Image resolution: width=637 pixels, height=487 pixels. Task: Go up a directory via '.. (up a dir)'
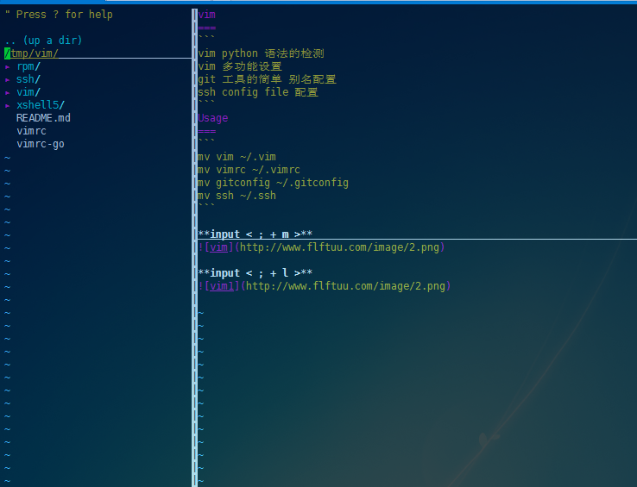click(43, 41)
